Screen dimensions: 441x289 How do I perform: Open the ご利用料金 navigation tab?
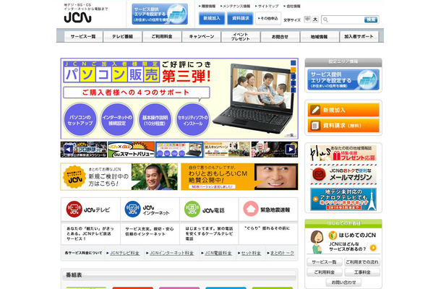pos(162,37)
